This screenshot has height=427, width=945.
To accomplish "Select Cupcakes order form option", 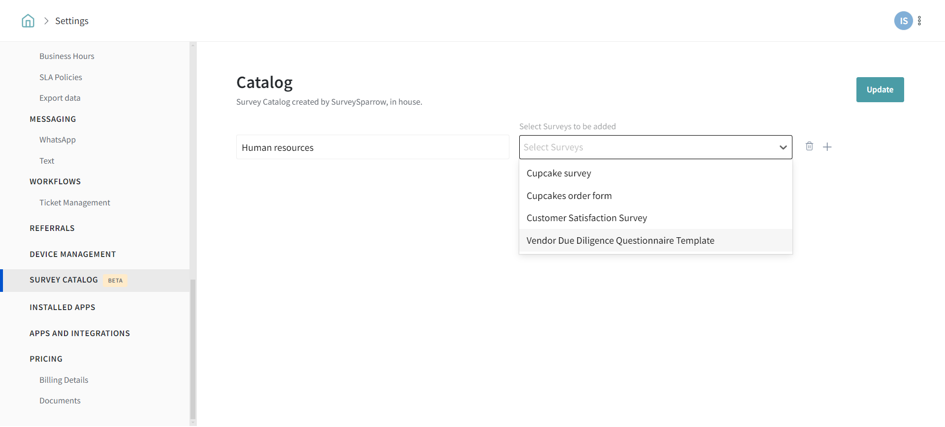I will [x=569, y=196].
